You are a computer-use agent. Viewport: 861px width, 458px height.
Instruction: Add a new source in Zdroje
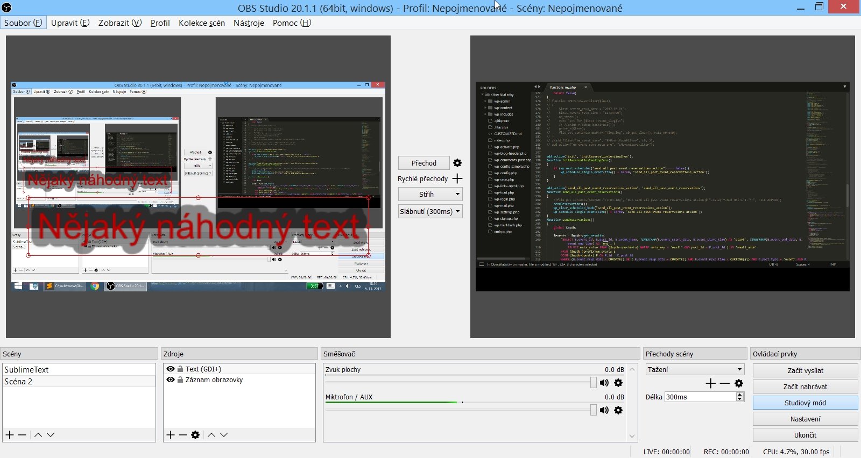171,435
